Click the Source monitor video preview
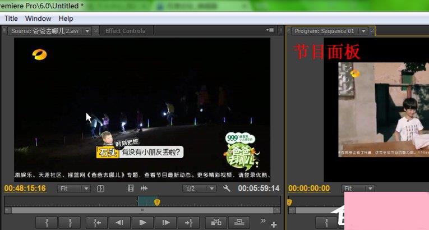 coord(142,109)
